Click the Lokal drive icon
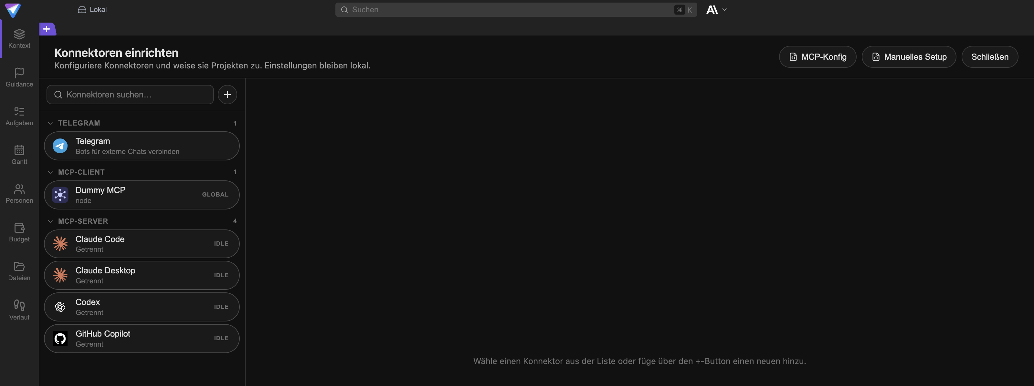 tap(82, 10)
